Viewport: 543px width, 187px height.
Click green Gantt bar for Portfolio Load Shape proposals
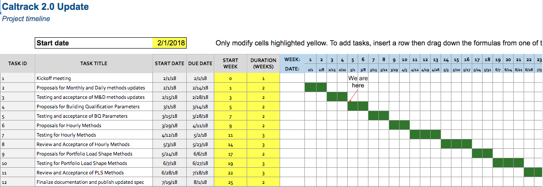click(483, 154)
